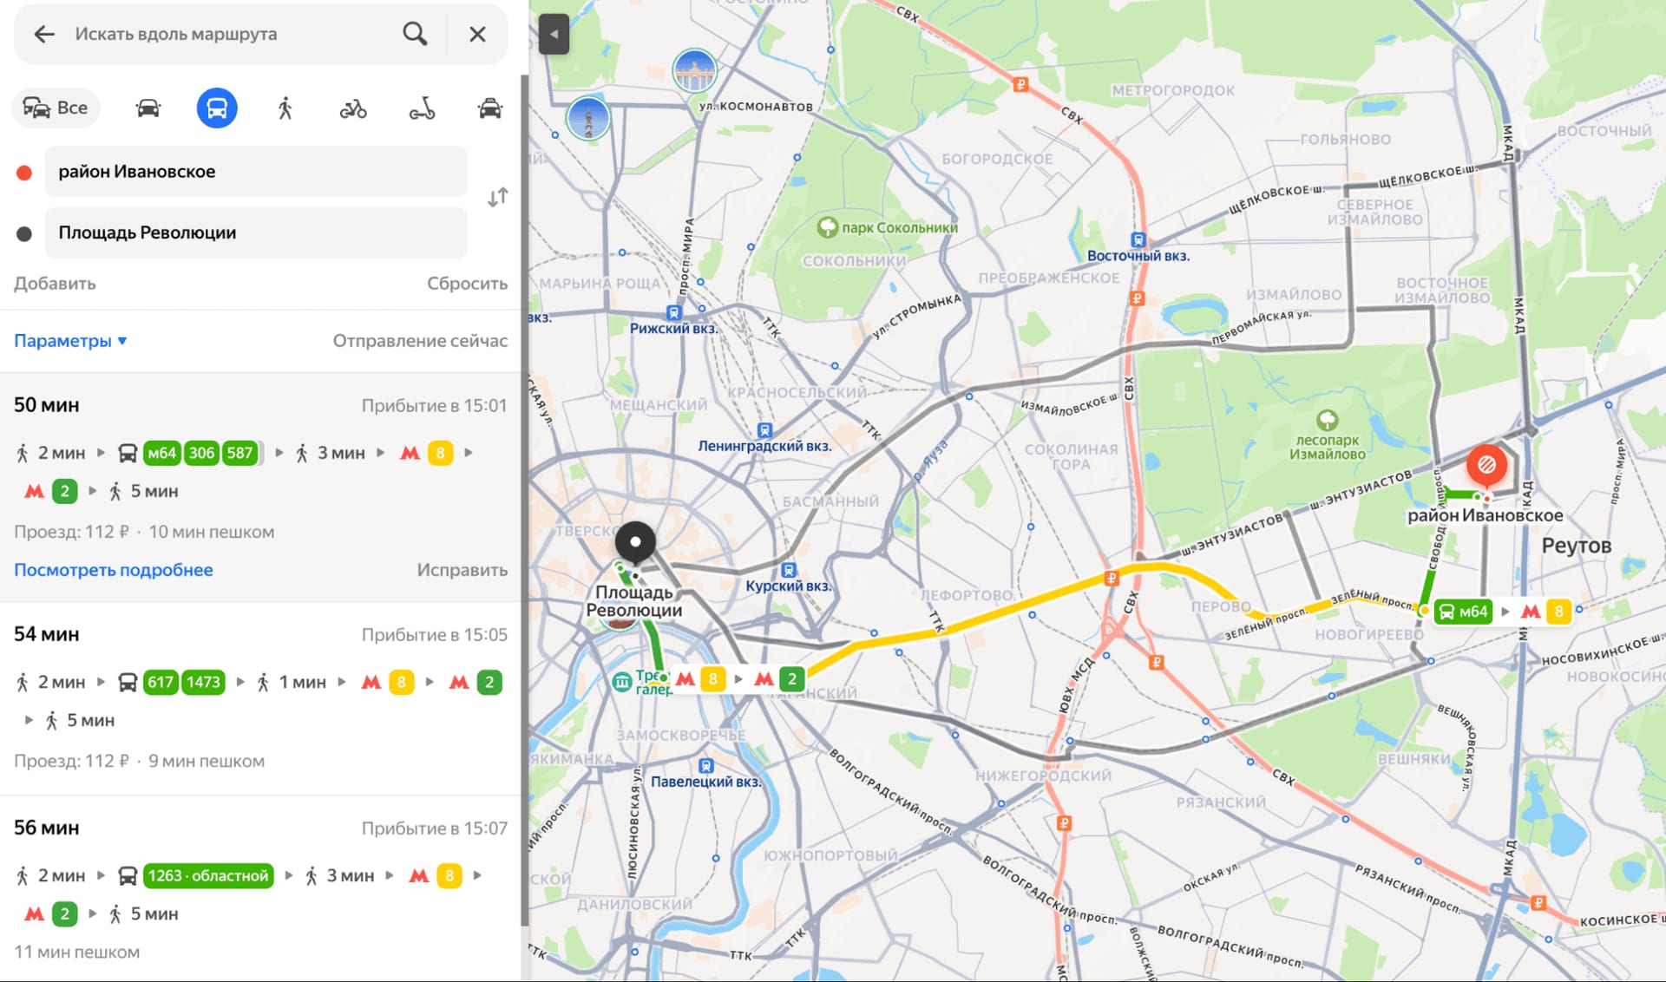Choose scooter route mode
The width and height of the screenshot is (1666, 982).
(x=422, y=108)
